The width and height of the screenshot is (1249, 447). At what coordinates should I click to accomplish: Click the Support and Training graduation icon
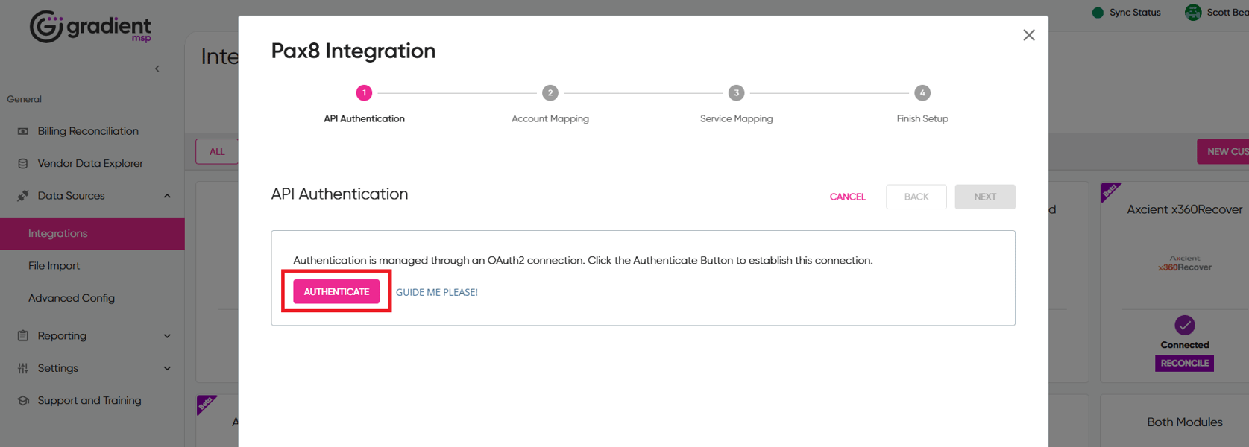point(23,400)
